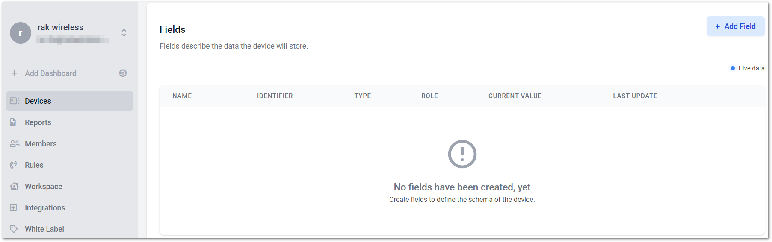Sort by the NAME column header
Image resolution: width=772 pixels, height=242 pixels.
(x=182, y=96)
